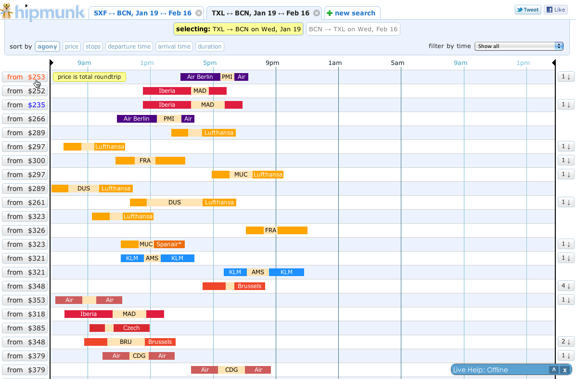This screenshot has width=576, height=379.
Task: Share via the Tweet button
Action: pos(528,10)
